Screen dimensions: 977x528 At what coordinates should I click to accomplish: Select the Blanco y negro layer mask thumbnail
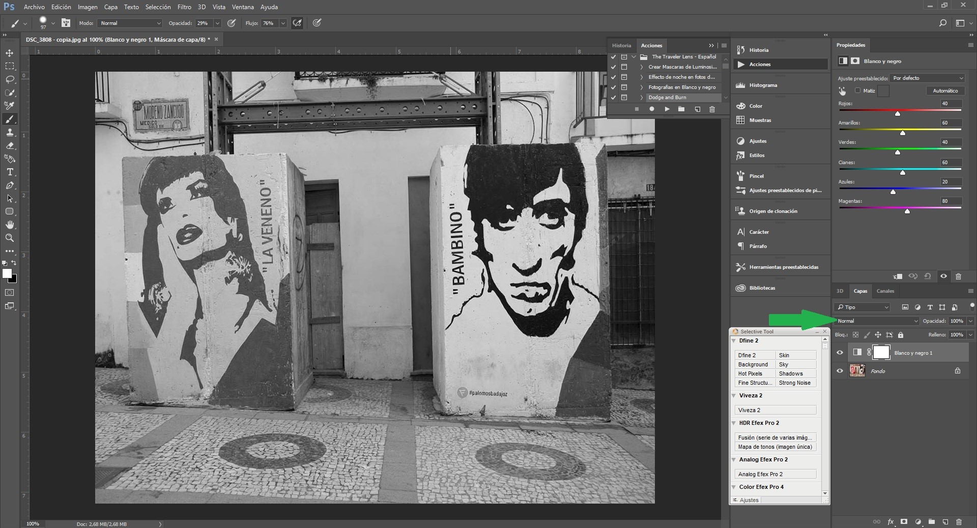881,353
